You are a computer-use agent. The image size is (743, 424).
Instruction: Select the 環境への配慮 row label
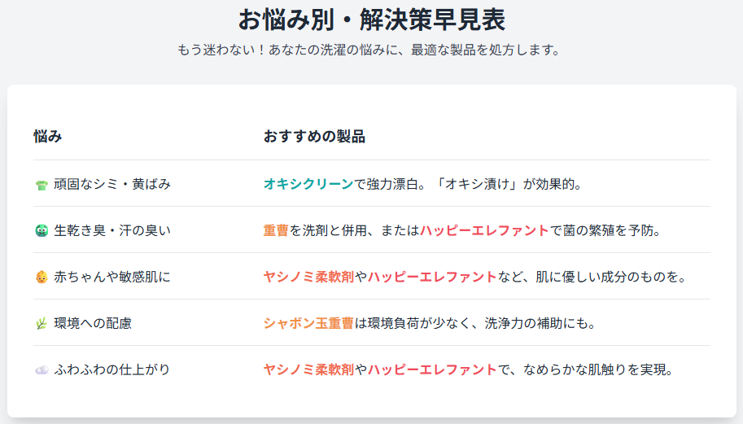93,323
